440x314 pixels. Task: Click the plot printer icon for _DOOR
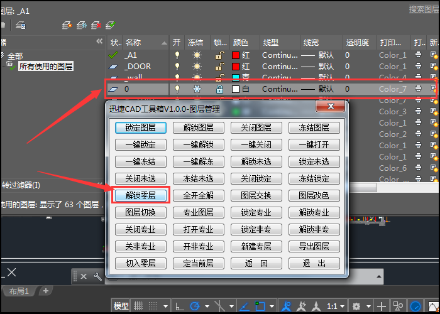(x=418, y=65)
